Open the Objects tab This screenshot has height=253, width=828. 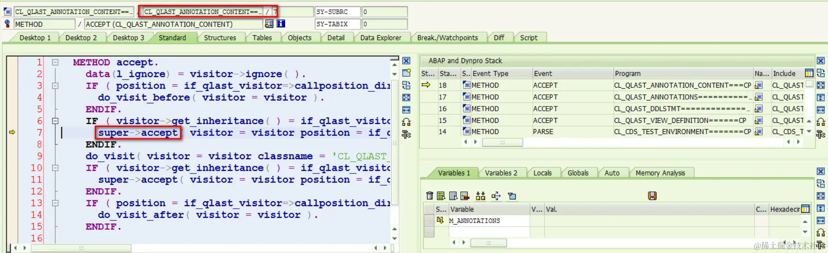pyautogui.click(x=299, y=38)
